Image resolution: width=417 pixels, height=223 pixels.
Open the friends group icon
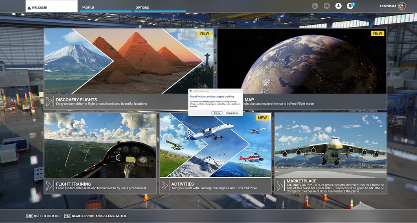327,6
